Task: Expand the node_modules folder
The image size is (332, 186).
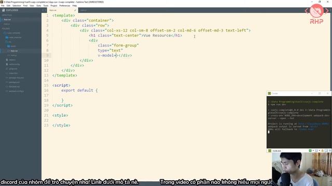Action: [x=15, y=37]
